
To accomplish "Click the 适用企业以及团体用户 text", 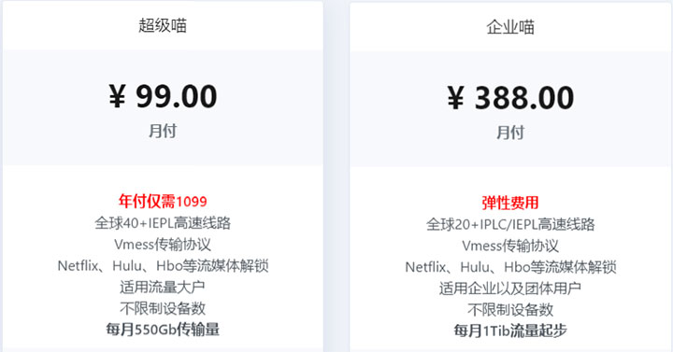I will tap(510, 289).
